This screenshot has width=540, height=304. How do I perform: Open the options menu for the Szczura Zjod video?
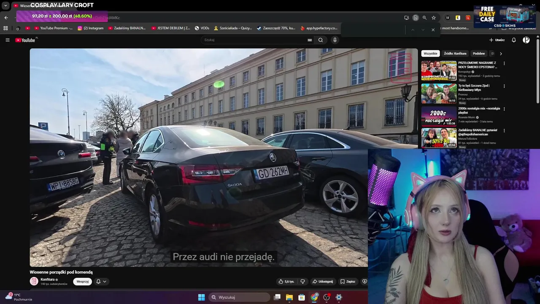(x=504, y=87)
